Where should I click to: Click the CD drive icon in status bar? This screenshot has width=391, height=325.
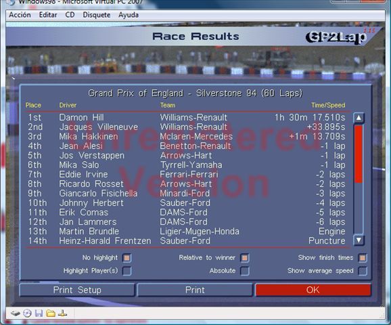(x=27, y=313)
